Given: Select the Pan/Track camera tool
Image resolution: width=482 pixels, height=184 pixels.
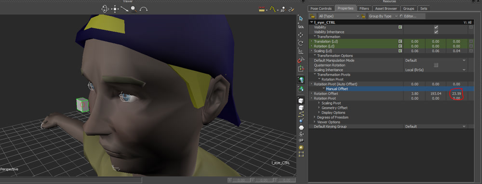Looking at the screenshot, I should point(115,9).
